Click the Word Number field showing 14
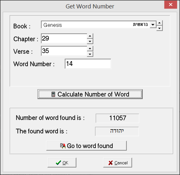This screenshot has width=180, height=175. pyautogui.click(x=88, y=64)
